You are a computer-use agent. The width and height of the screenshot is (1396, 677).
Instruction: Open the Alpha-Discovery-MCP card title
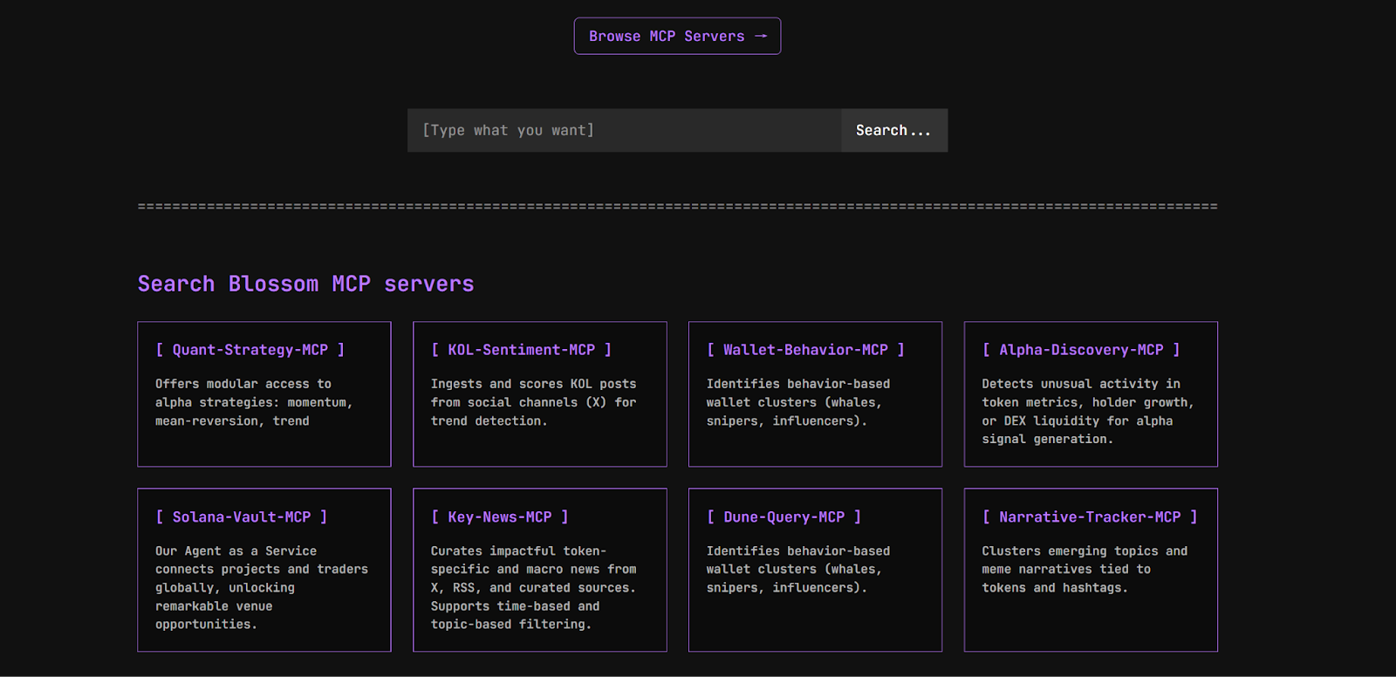click(x=1081, y=350)
